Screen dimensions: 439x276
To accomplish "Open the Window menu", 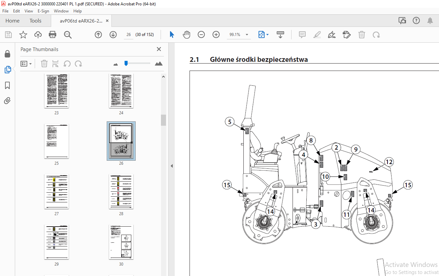I will click(x=61, y=11).
